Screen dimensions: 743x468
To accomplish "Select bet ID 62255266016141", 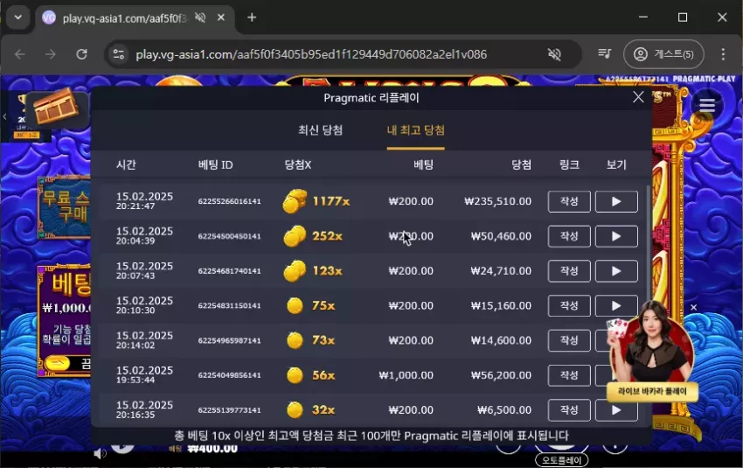I will click(x=229, y=201).
